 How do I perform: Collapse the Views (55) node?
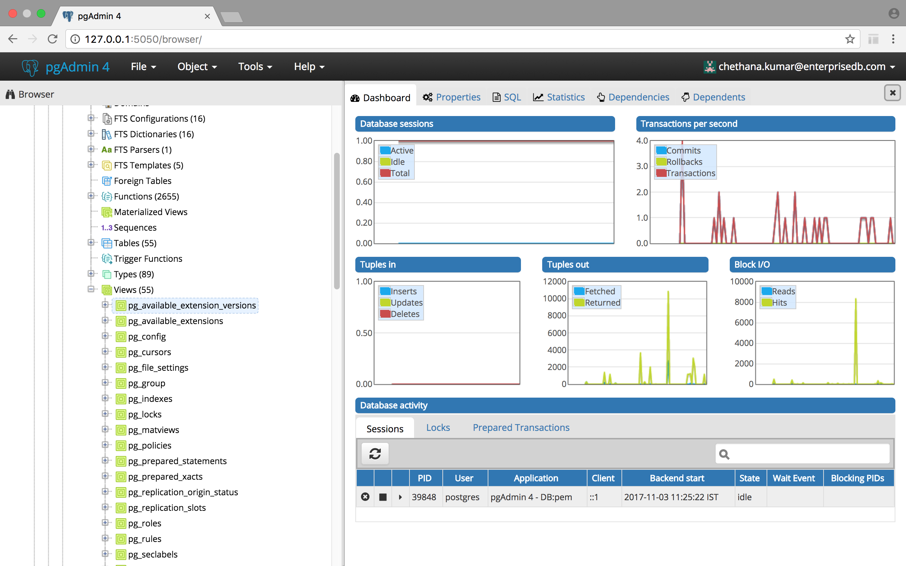point(91,289)
